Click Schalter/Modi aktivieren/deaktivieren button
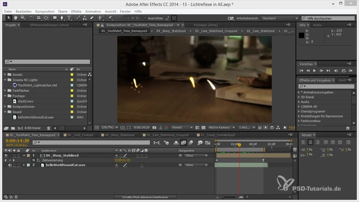 tap(145, 197)
